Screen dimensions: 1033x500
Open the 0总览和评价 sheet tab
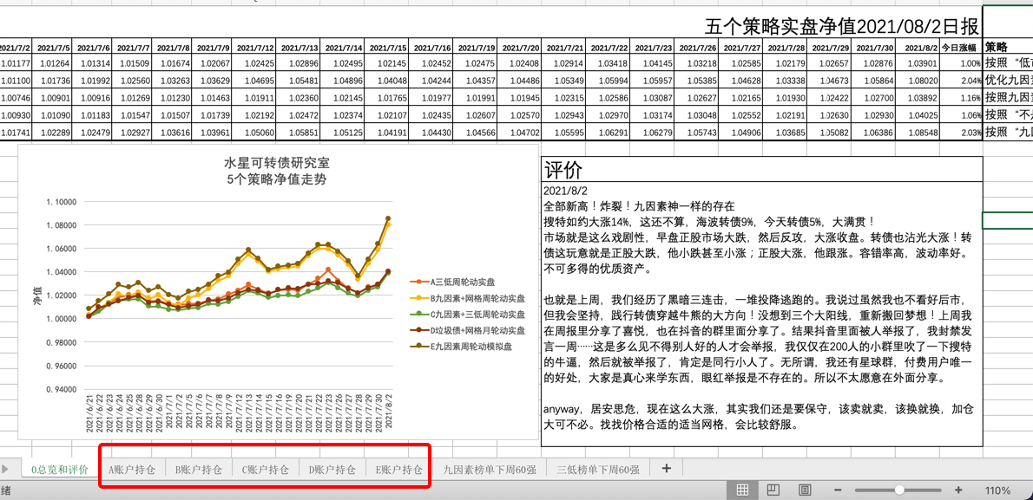60,470
